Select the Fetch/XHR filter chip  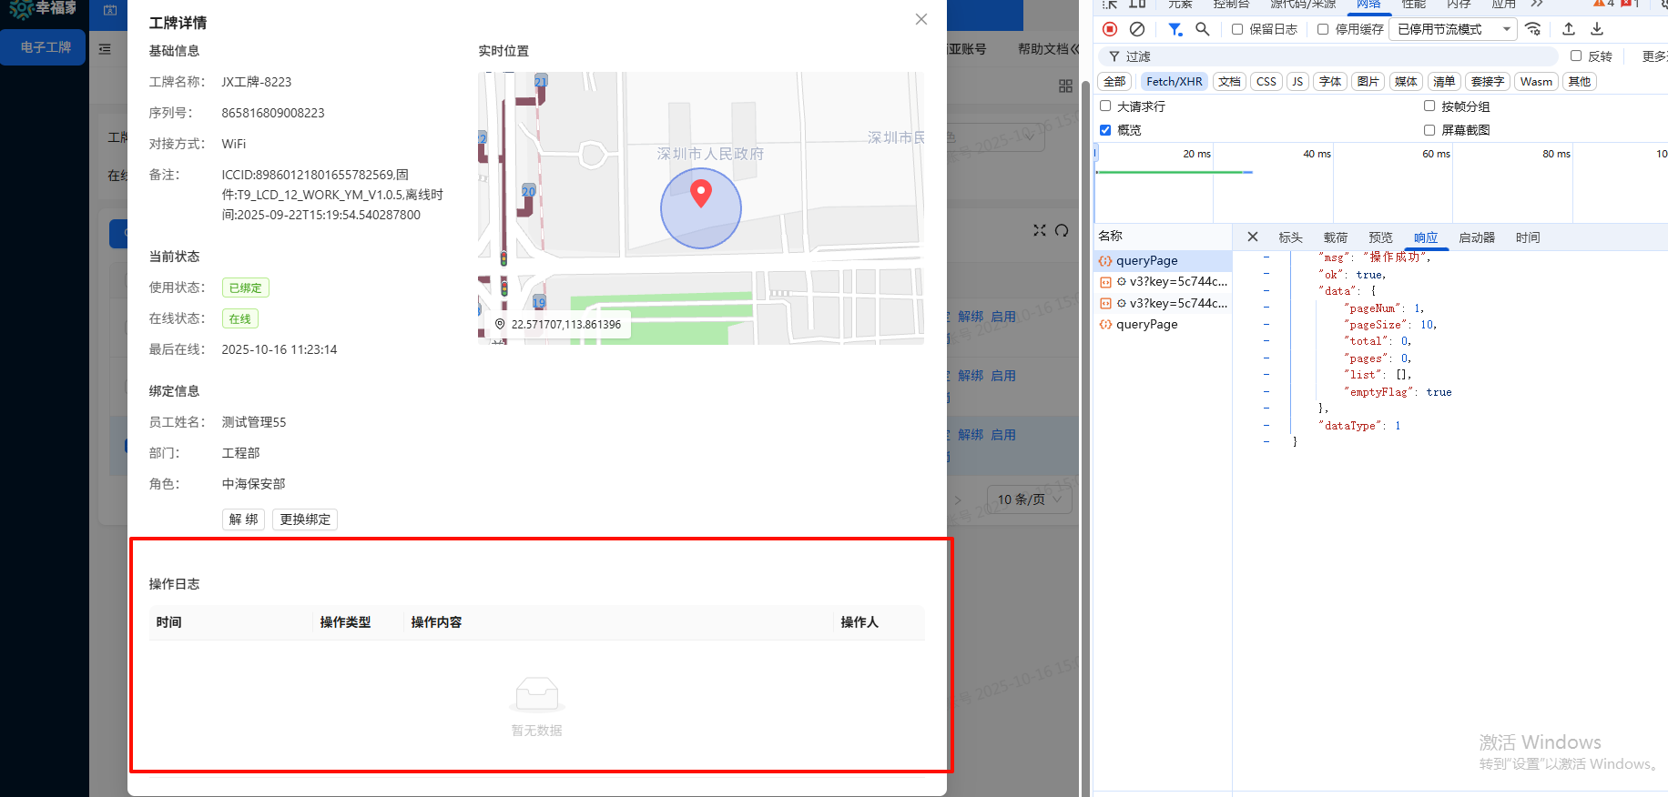[1175, 82]
